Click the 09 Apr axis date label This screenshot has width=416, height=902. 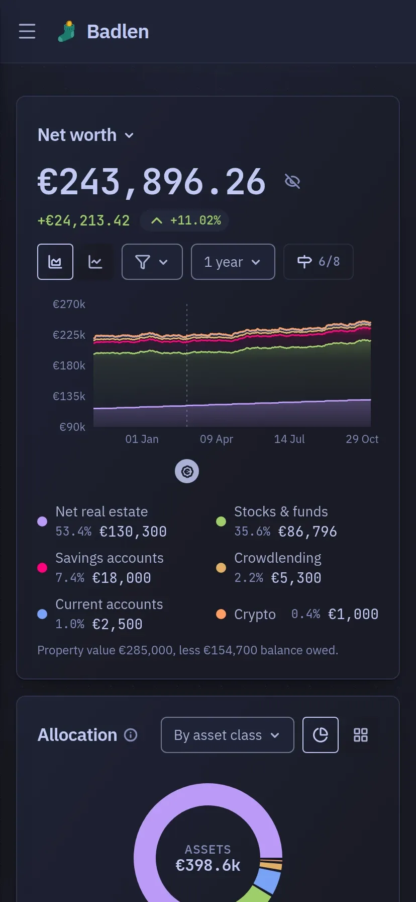tap(217, 439)
